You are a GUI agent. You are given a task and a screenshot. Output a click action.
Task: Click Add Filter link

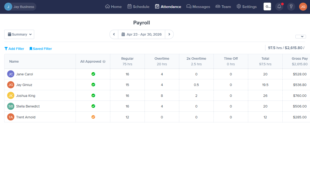click(x=14, y=49)
